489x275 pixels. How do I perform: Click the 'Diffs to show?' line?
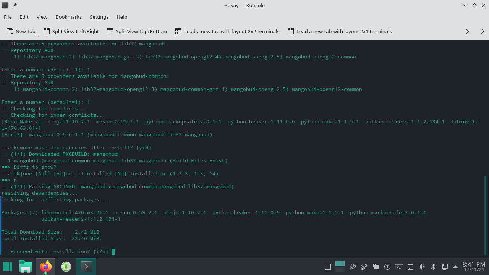click(x=29, y=167)
